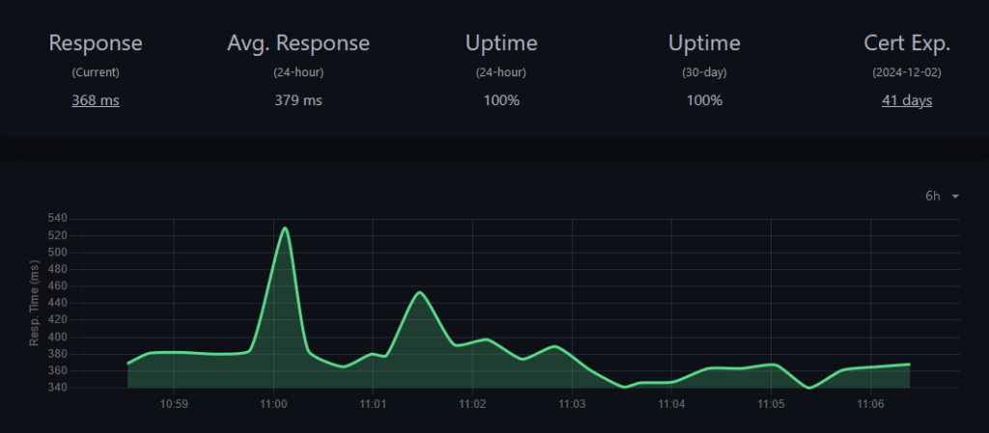Viewport: 989px width, 433px height.
Task: Click the Resp. Time (ms) axis label
Action: [34, 303]
